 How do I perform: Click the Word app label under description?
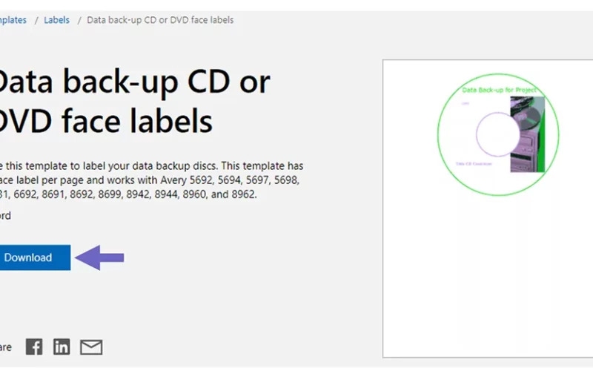[x=5, y=216]
